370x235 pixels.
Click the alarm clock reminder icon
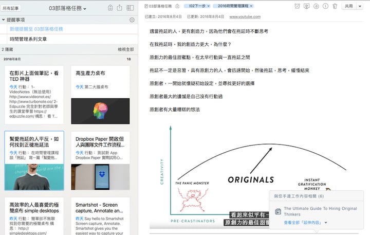pos(297,6)
